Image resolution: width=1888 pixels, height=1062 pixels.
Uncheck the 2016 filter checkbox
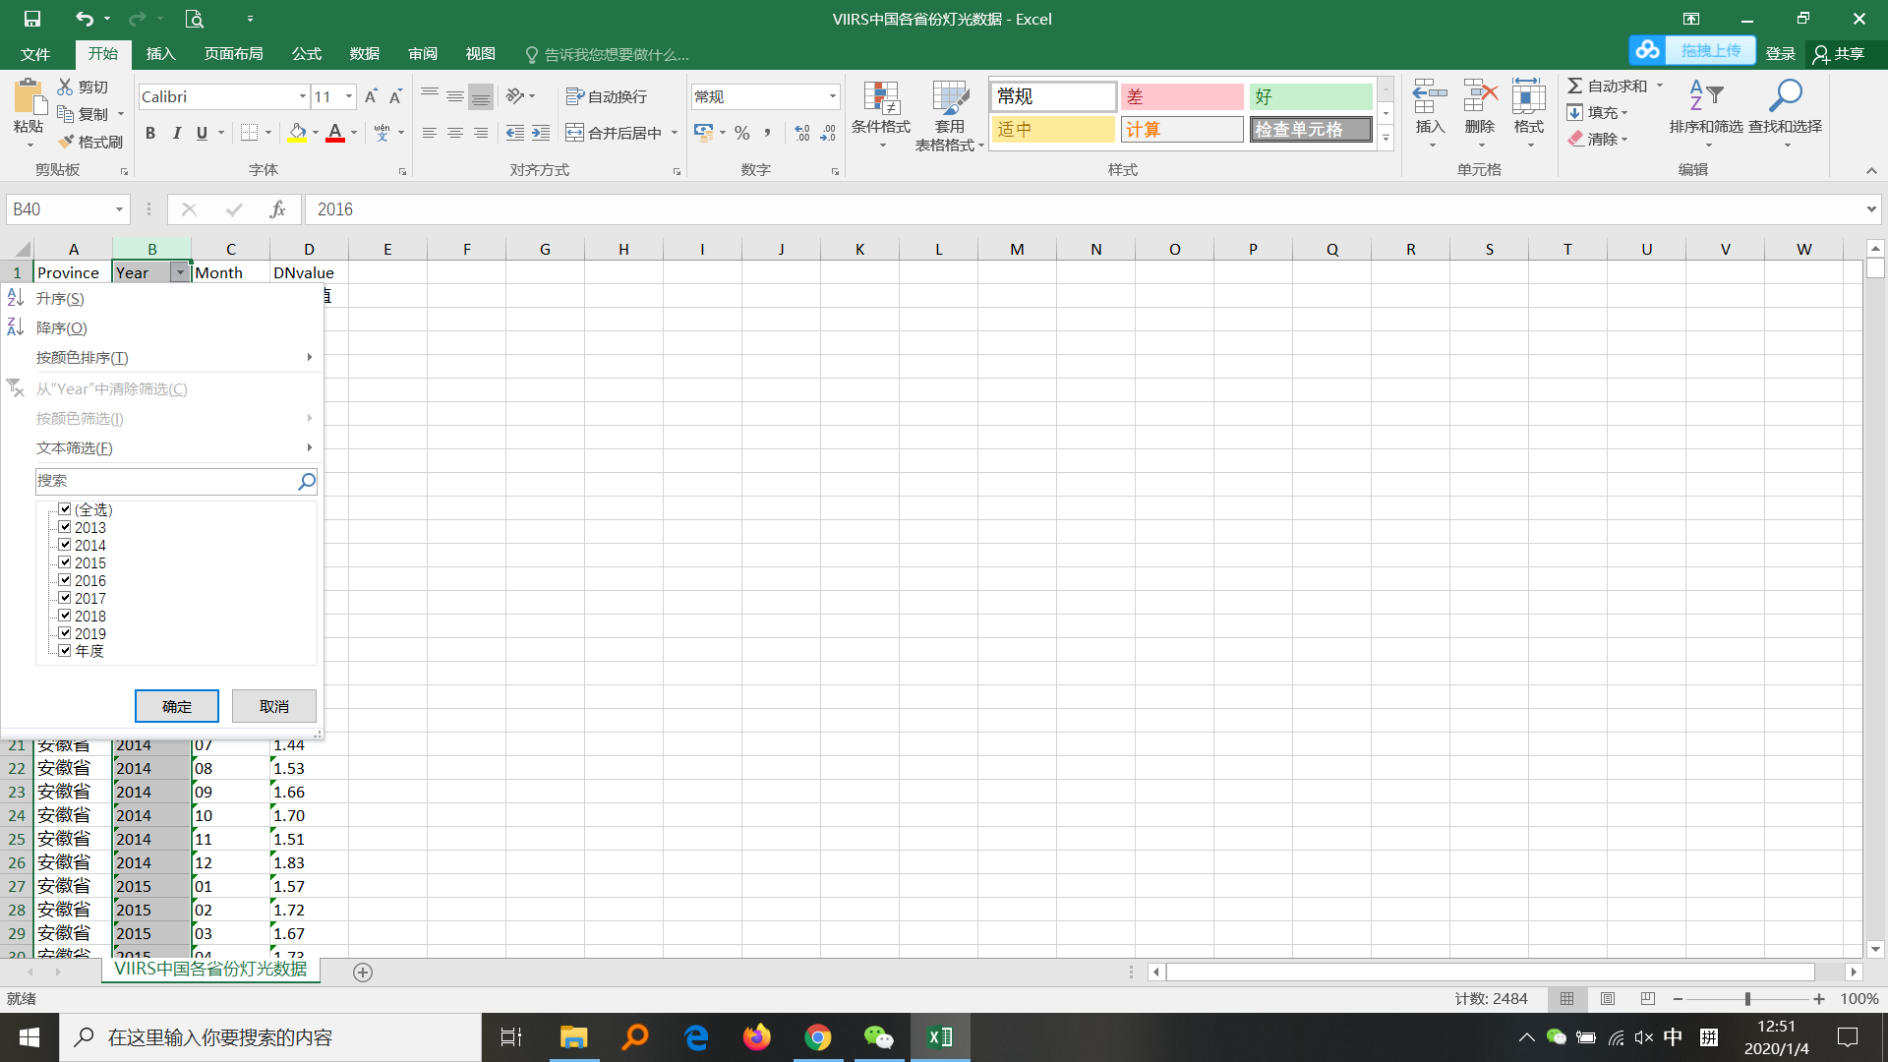coord(65,580)
